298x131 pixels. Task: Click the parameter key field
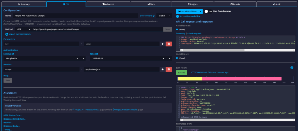tap(41, 44)
